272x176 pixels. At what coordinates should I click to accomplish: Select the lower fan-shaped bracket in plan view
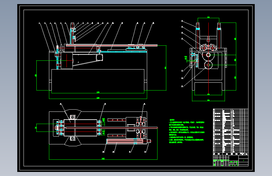coord(73,141)
